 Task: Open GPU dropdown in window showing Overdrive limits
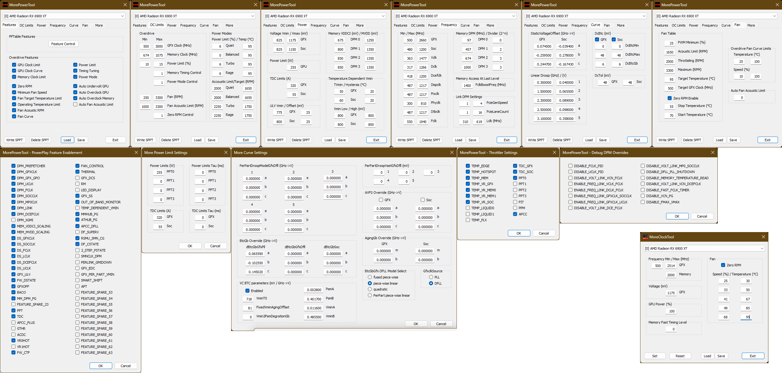pyautogui.click(x=194, y=16)
